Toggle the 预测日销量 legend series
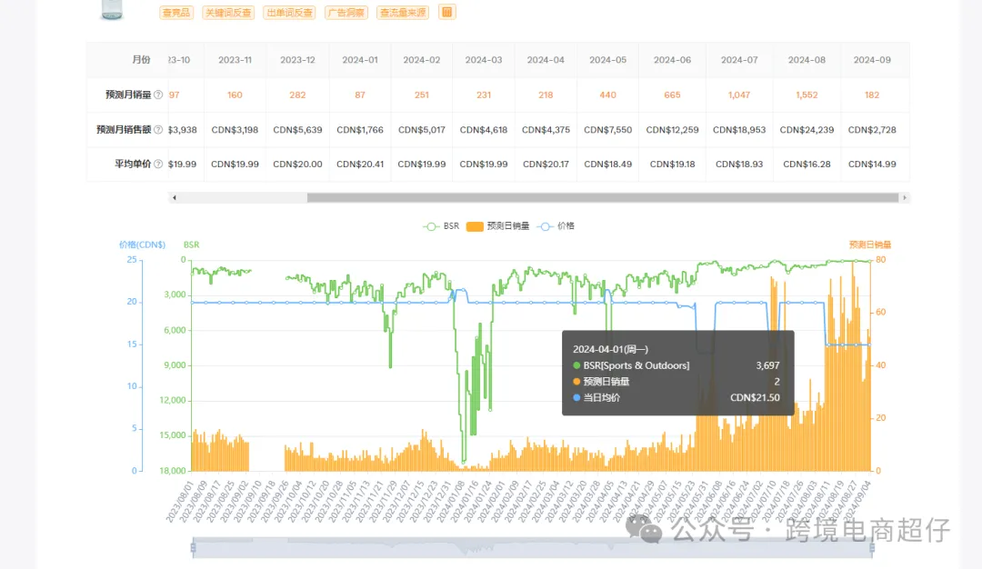 (x=498, y=226)
